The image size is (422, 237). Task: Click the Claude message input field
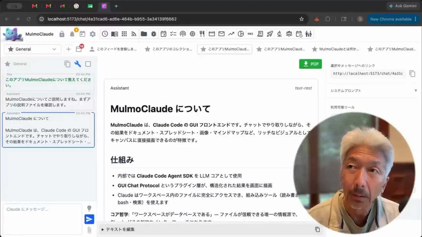[43, 219]
